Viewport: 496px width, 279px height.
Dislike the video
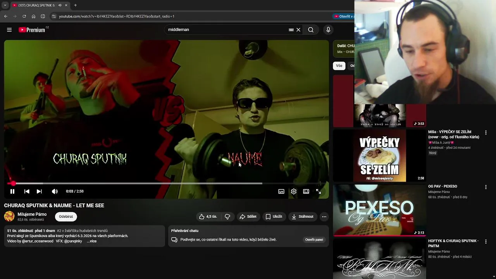[227, 217]
